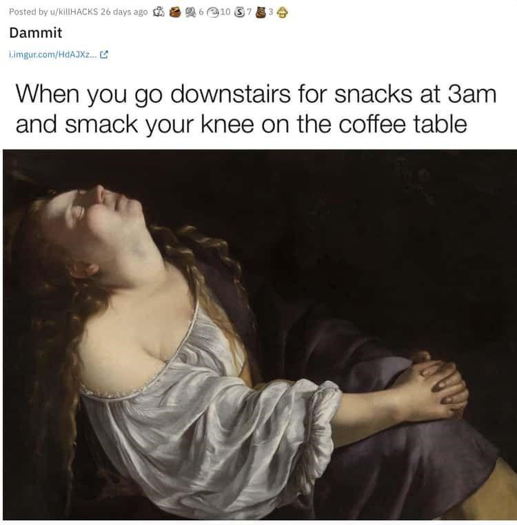Open the painting image of the woman
This screenshot has height=525, width=517.
pos(260,335)
